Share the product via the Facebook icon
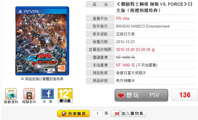198x120 pixels. click(47, 94)
